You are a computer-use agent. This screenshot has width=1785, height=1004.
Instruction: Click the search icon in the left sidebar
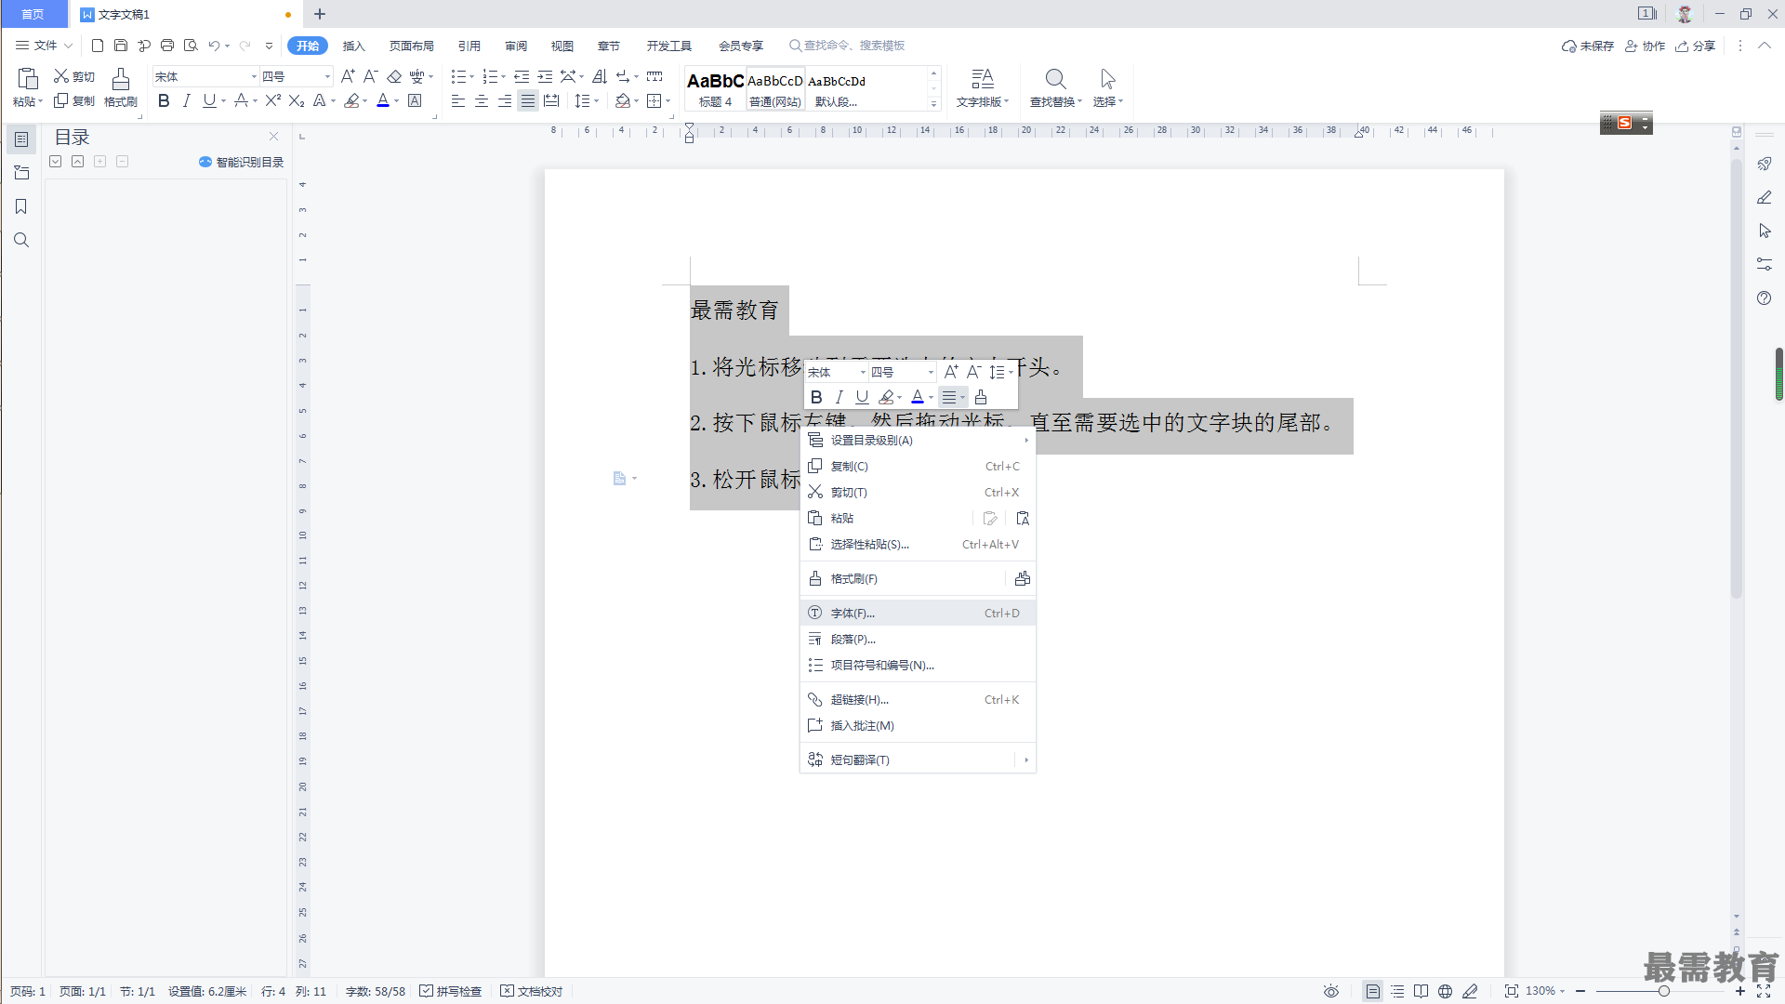(x=21, y=240)
